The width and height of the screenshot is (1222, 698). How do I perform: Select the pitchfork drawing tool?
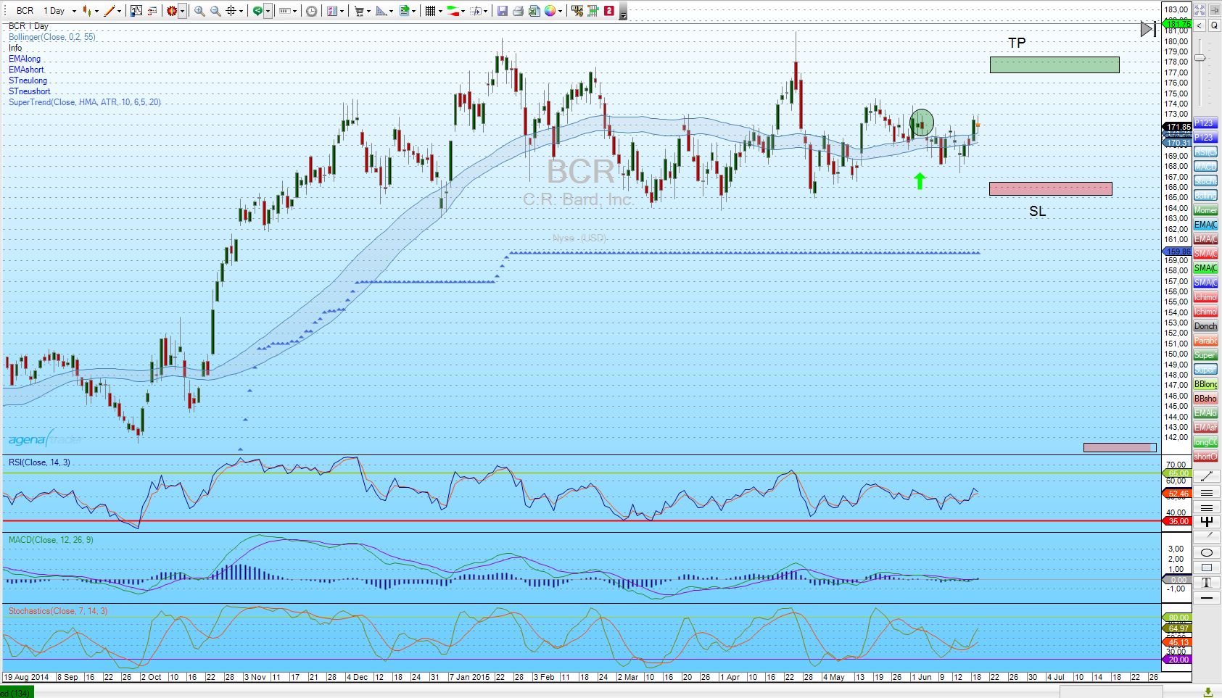[x=1206, y=522]
